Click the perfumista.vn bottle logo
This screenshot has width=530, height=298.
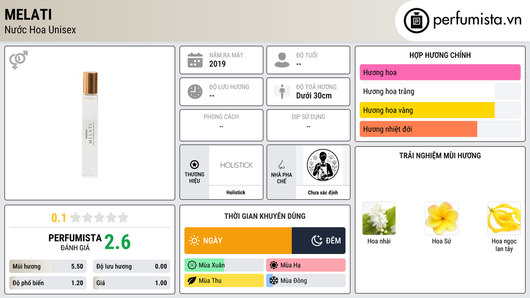(417, 21)
